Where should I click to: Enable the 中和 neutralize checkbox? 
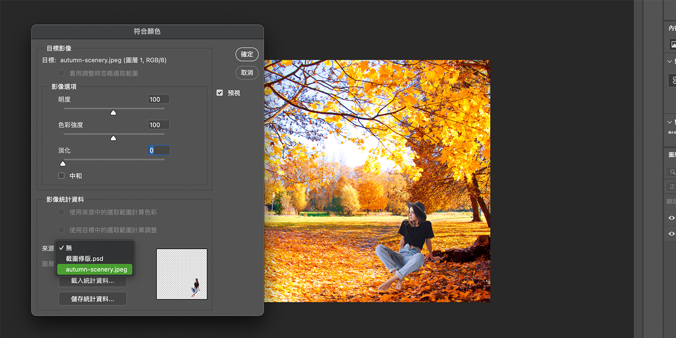(x=61, y=176)
